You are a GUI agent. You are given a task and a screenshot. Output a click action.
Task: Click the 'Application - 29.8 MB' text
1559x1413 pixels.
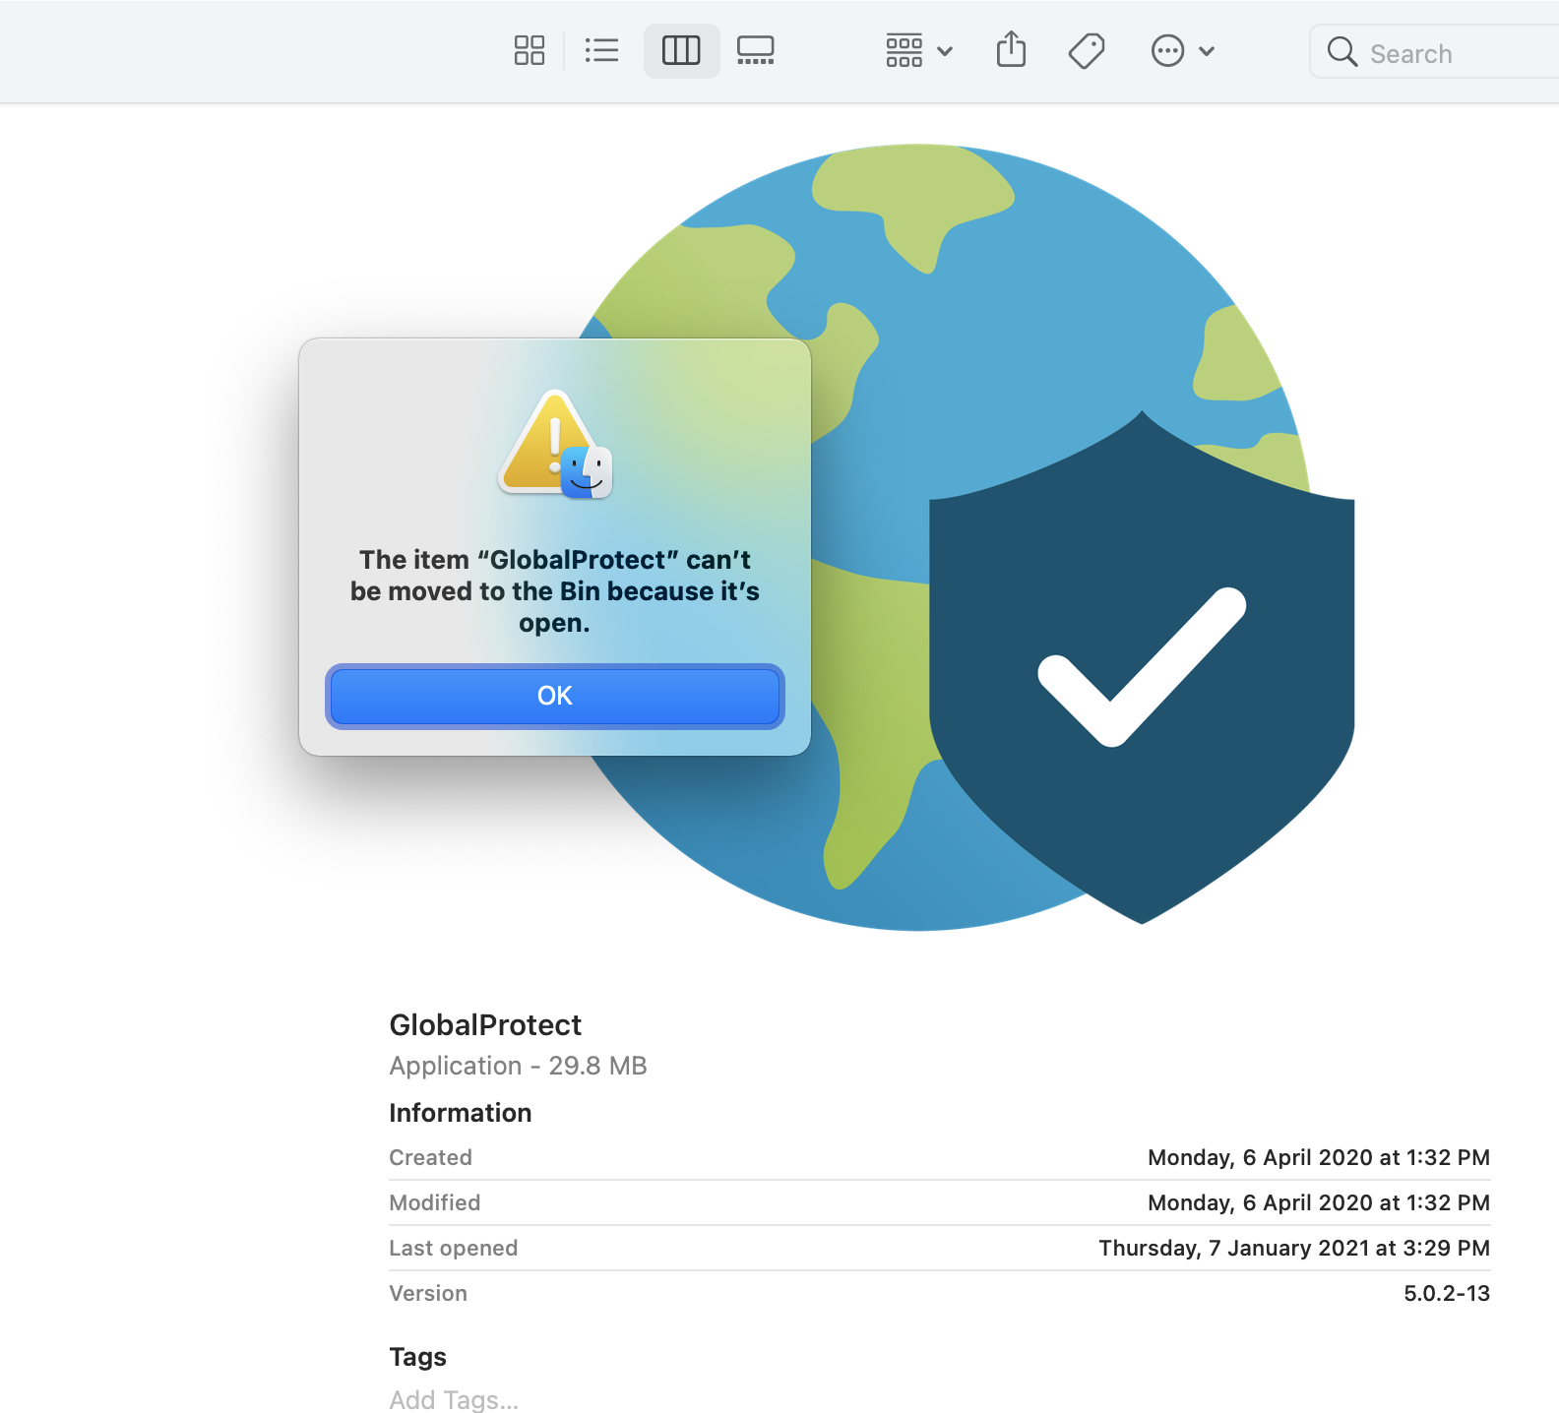[518, 1066]
